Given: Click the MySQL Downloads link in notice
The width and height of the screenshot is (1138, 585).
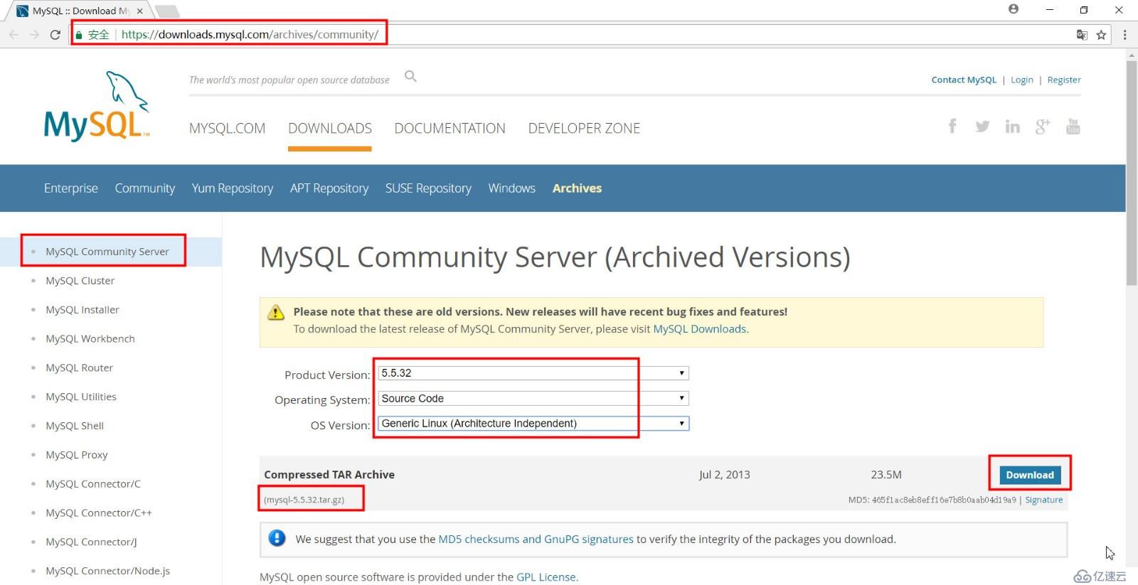Looking at the screenshot, I should 700,329.
